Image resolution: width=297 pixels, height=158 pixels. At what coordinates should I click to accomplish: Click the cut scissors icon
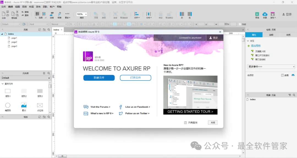tap(17, 12)
